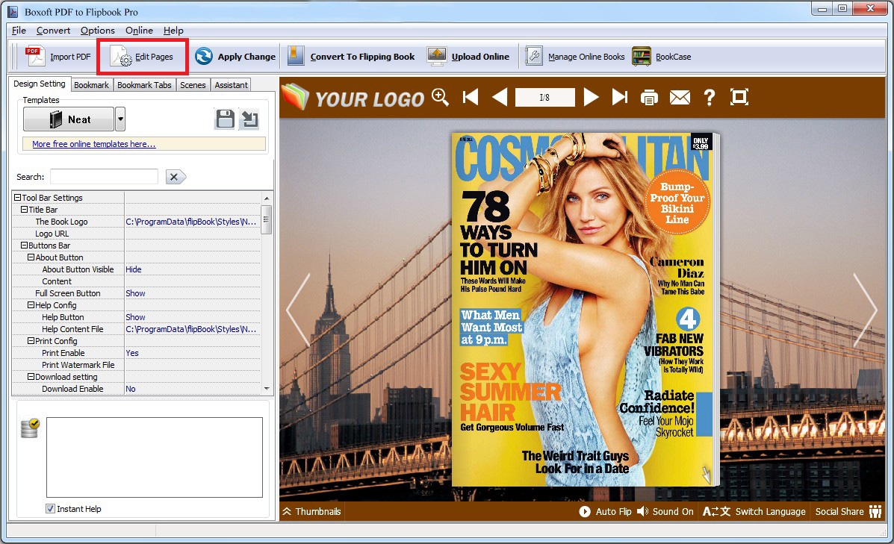Image resolution: width=894 pixels, height=544 pixels.
Task: Click the About Button Visible value 'Hide'
Action: tap(134, 269)
